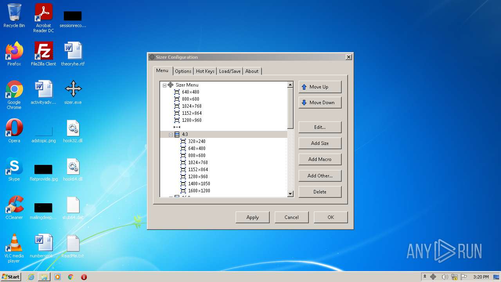Open Internet Explorer from taskbar
This screenshot has height=282, width=501.
[31, 277]
